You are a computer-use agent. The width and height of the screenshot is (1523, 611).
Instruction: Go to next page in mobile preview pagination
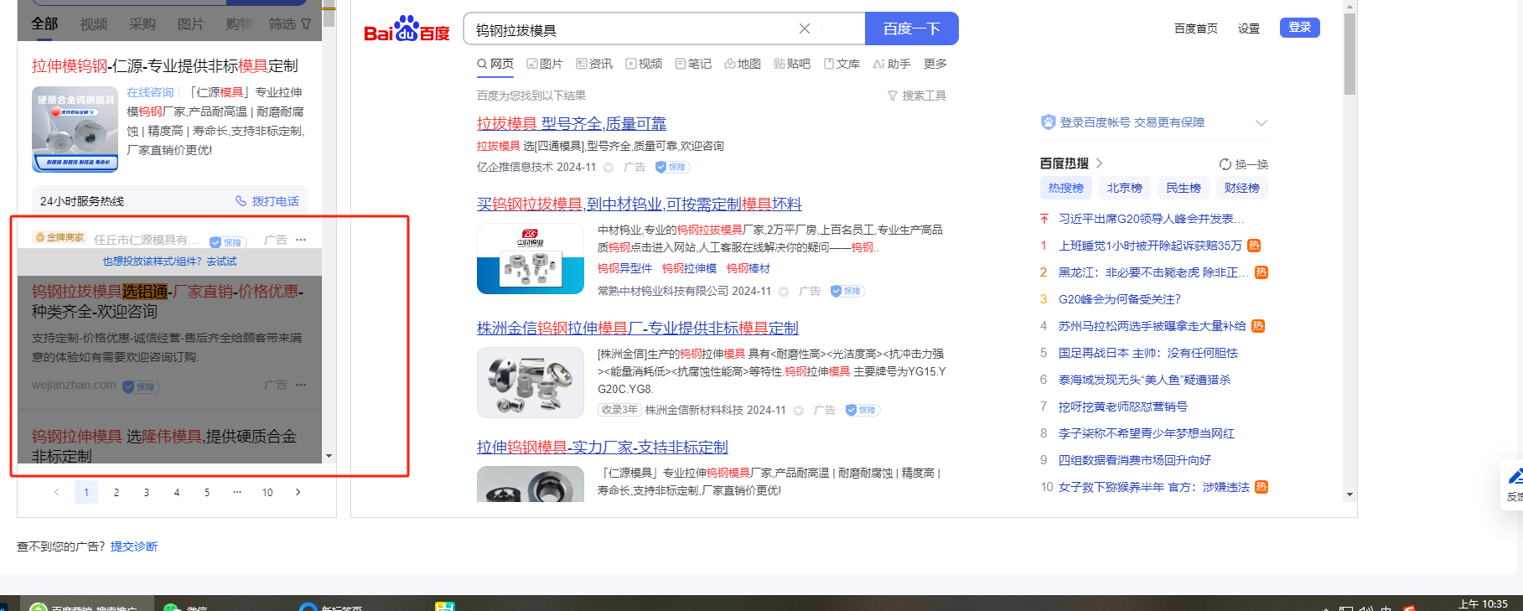point(298,492)
